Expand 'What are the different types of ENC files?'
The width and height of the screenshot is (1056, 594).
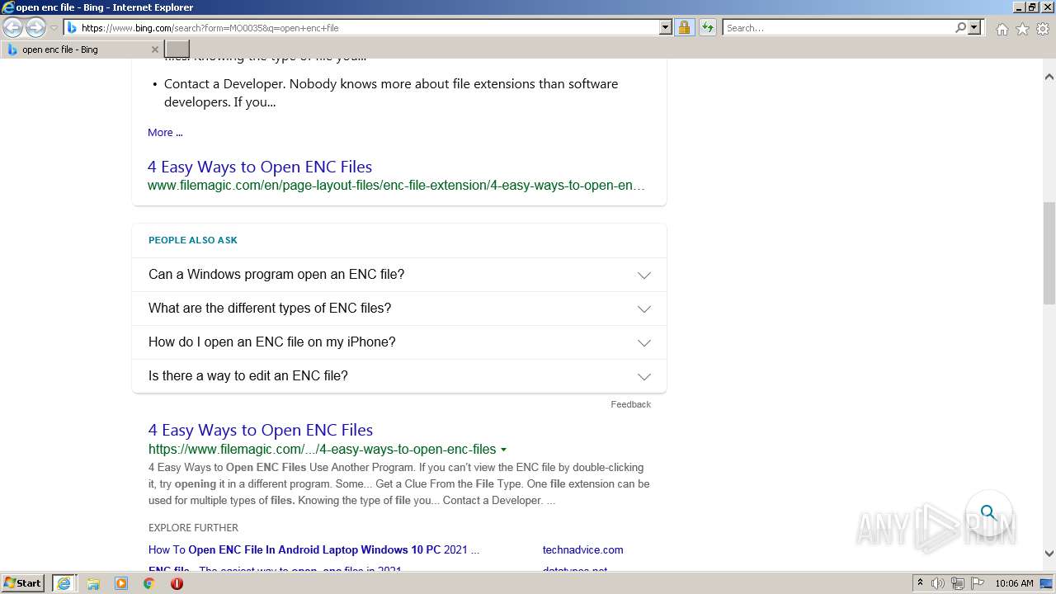[x=399, y=309]
